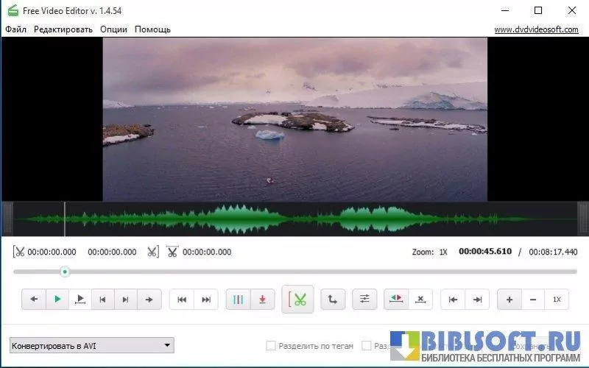Click the rotate video icon

point(332,300)
